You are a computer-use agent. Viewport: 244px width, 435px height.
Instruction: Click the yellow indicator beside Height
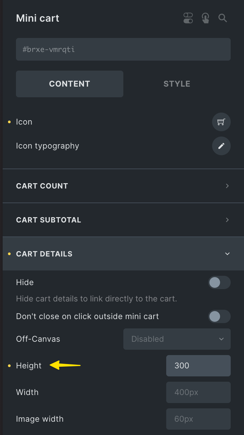[x=9, y=365]
